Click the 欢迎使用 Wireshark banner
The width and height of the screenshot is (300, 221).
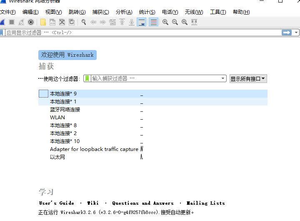(x=67, y=55)
